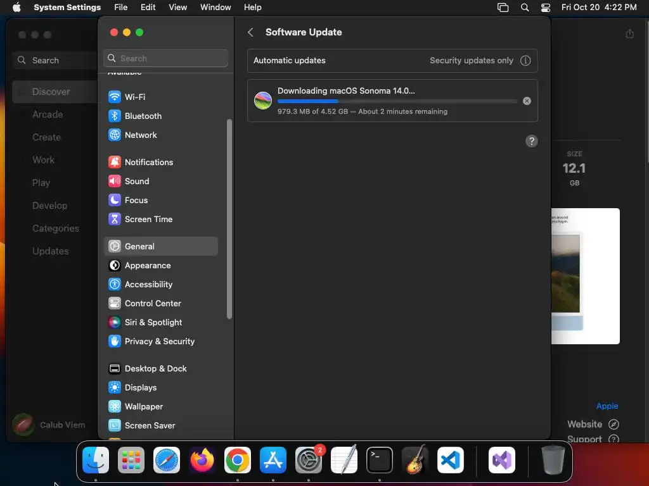Viewport: 649px width, 486px height.
Task: Launch Visual Studio Code from Dock
Action: tap(451, 460)
